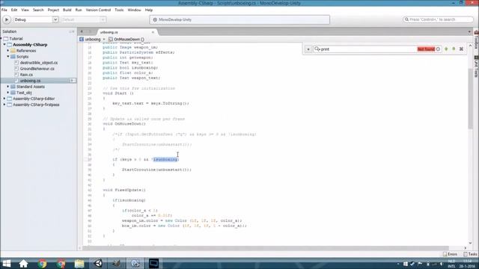Screen dimensions: 479x269
Task: Expand the Test_obj folder
Action: 8,93
